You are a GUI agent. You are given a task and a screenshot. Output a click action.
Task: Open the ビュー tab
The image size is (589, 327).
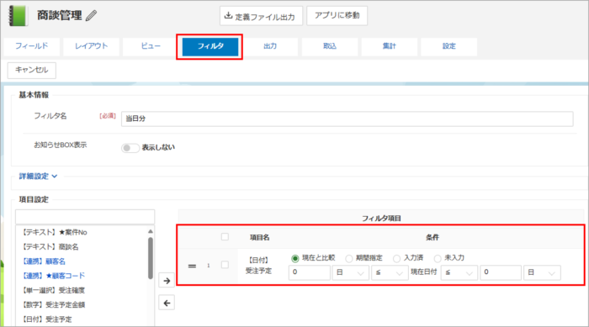click(151, 46)
